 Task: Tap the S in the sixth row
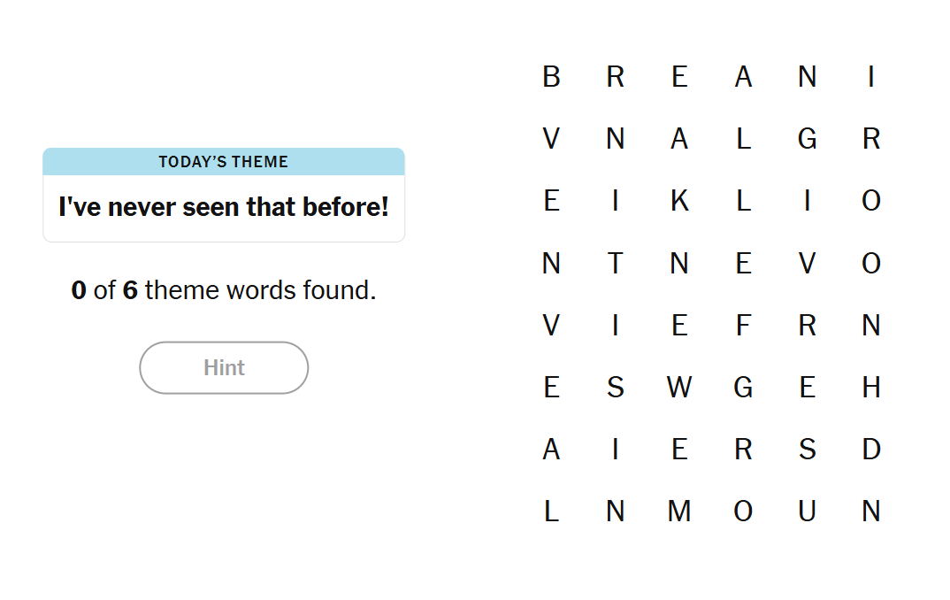coord(615,388)
